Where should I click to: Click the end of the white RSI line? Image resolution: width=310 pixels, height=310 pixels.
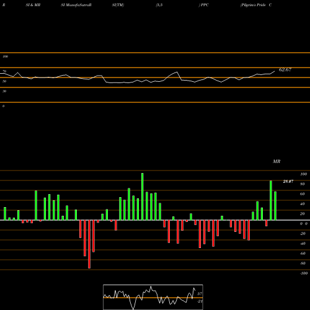pos(275,71)
